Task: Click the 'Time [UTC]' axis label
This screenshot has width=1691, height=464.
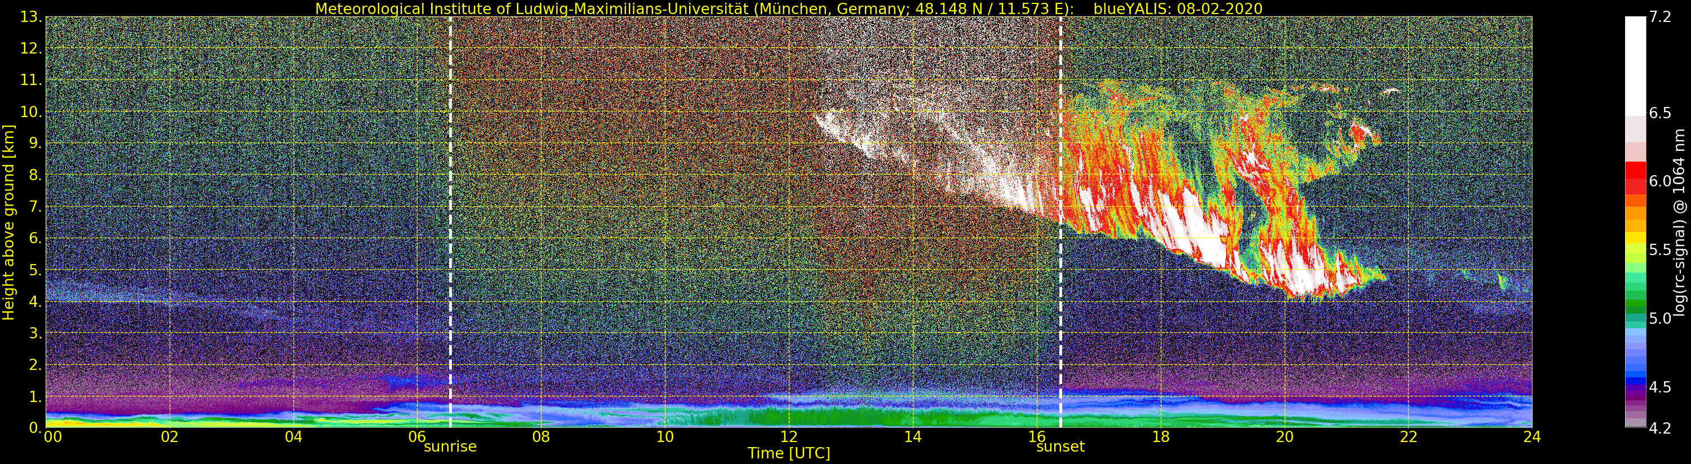Action: point(788,453)
